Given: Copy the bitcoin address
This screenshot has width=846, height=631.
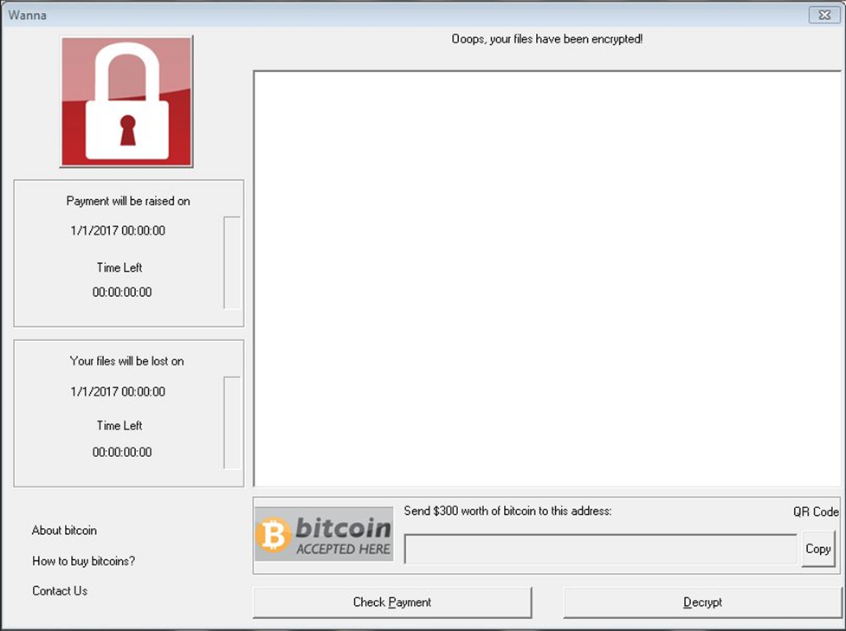Looking at the screenshot, I should (818, 549).
